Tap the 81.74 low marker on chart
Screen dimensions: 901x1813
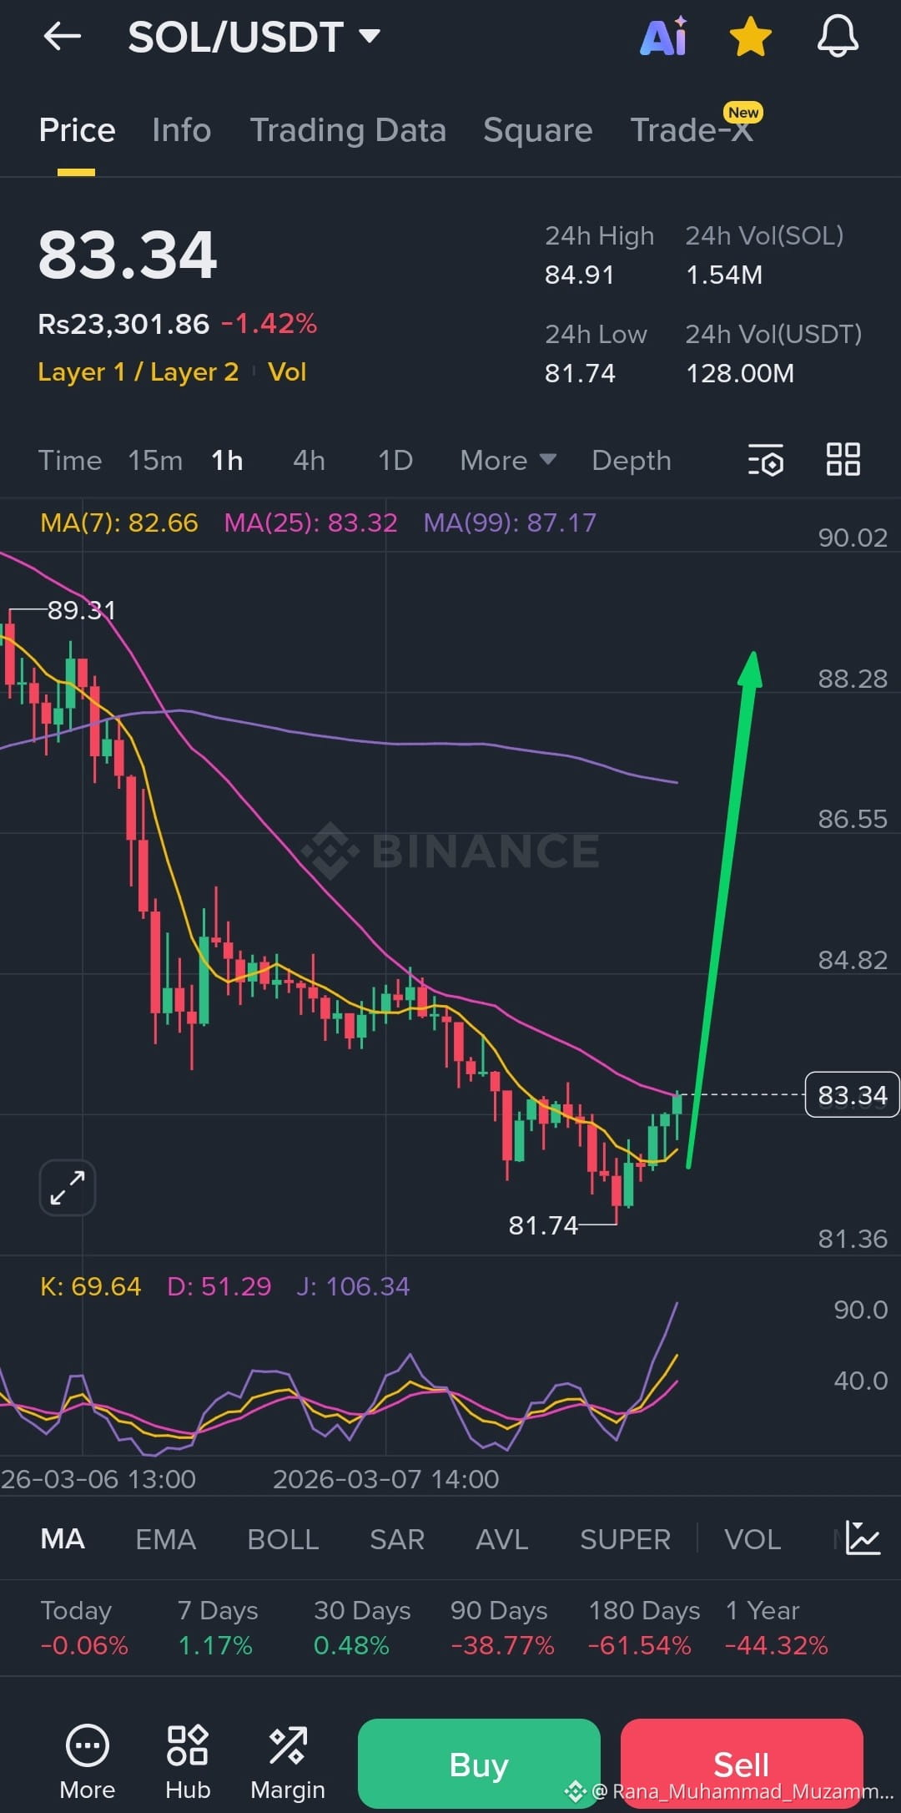point(543,1225)
